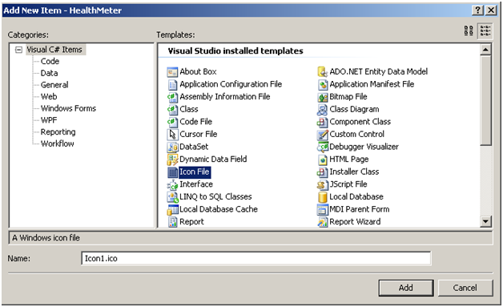Image resolution: width=503 pixels, height=307 pixels.
Task: Select the Windows Forms category
Action: [x=68, y=108]
